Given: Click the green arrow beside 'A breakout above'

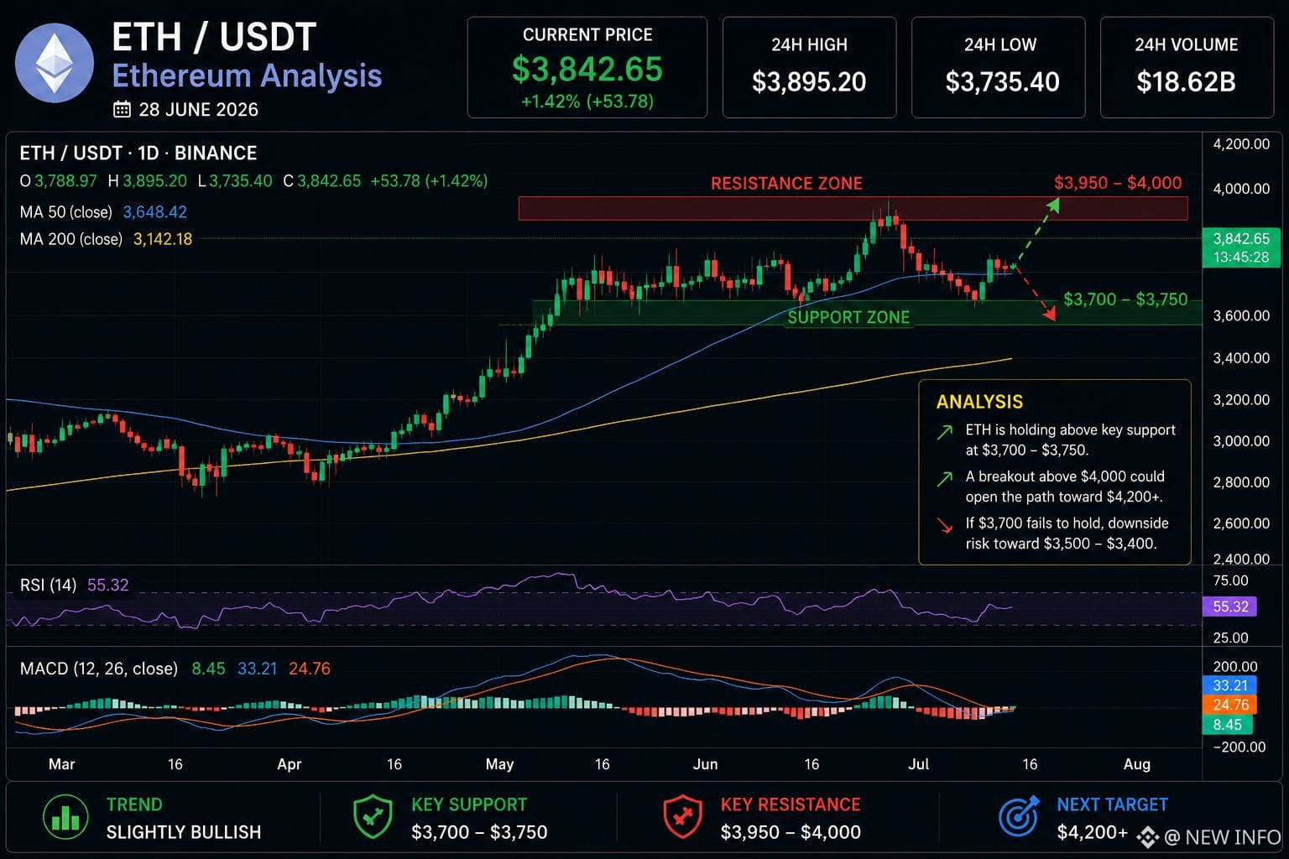Looking at the screenshot, I should 945,479.
